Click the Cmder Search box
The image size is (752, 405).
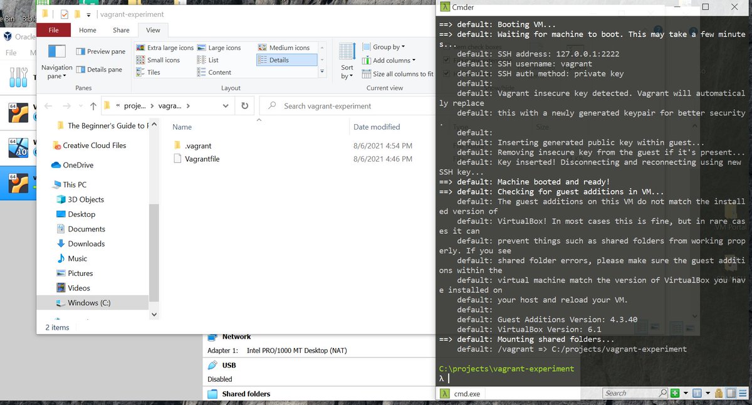pyautogui.click(x=635, y=393)
